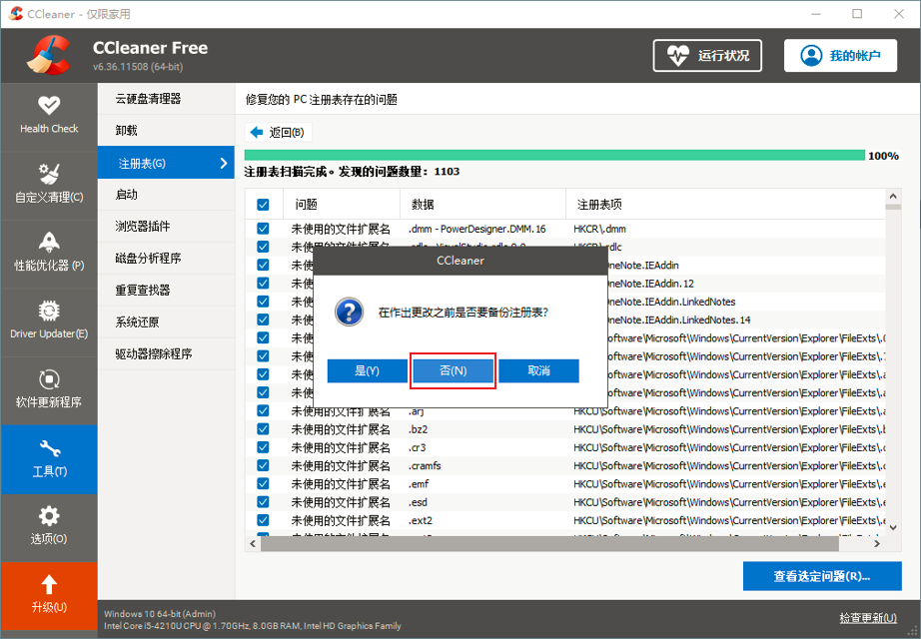
Task: Sort by 数据 column header
Action: (482, 205)
